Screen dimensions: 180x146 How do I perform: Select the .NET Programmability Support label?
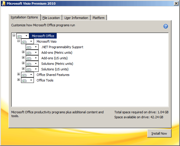point(62,47)
